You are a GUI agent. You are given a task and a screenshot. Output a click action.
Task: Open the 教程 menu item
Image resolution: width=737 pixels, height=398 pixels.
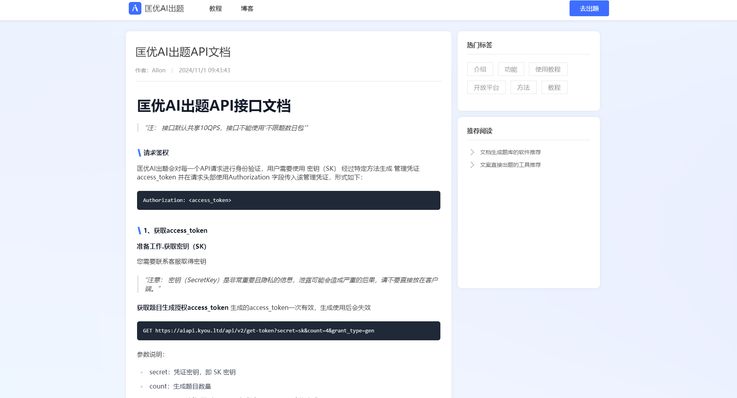coord(215,9)
